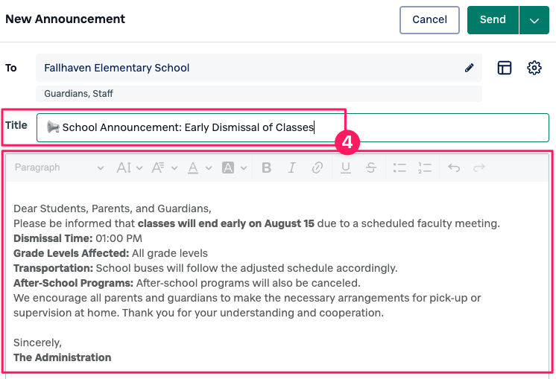Insert a link with the link icon
556x379 pixels.
point(318,168)
